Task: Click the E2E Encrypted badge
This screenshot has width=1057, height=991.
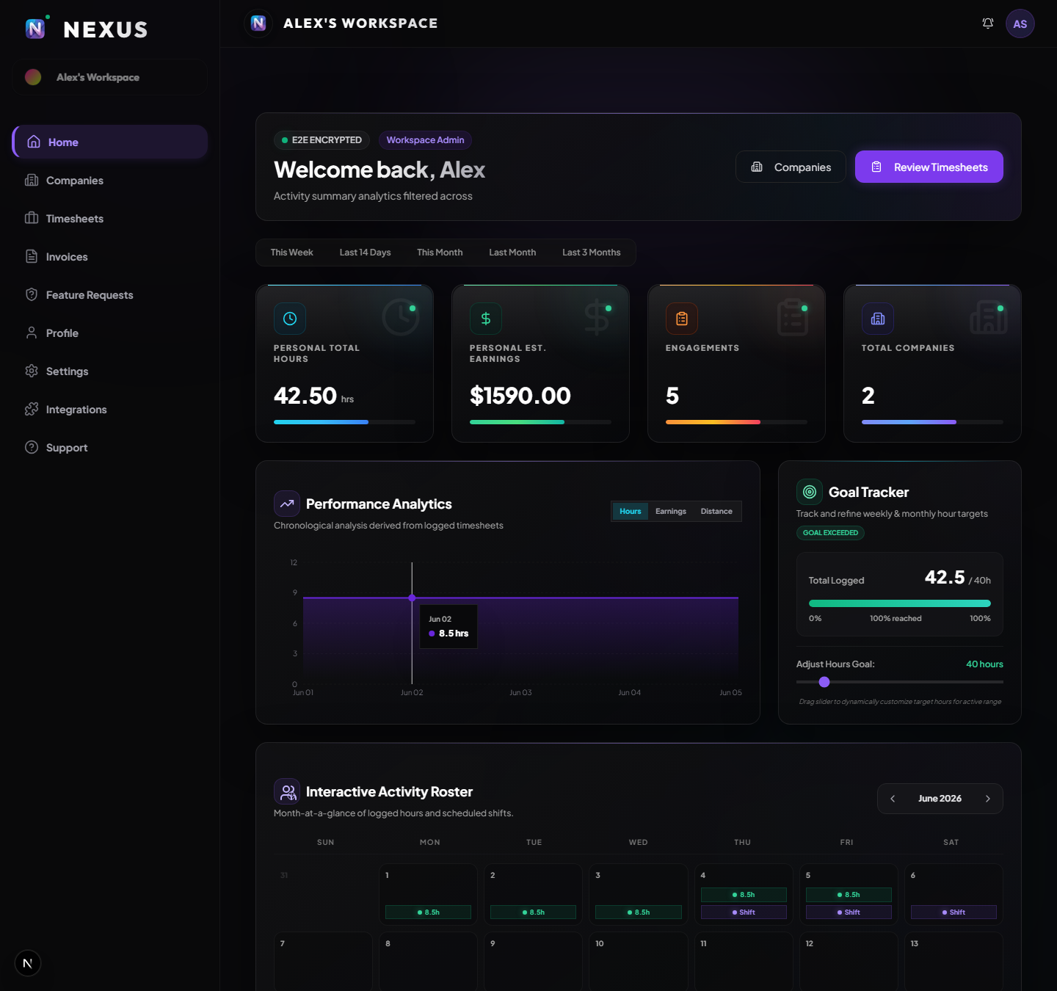Action: [x=322, y=140]
